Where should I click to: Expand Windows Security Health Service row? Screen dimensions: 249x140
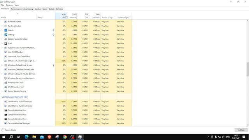tap(2, 74)
